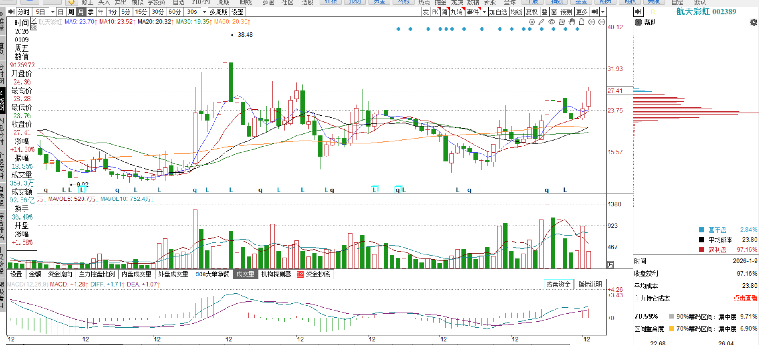Click the chart settings gear icon
This screenshot has width=759, height=345.
click(x=532, y=22)
